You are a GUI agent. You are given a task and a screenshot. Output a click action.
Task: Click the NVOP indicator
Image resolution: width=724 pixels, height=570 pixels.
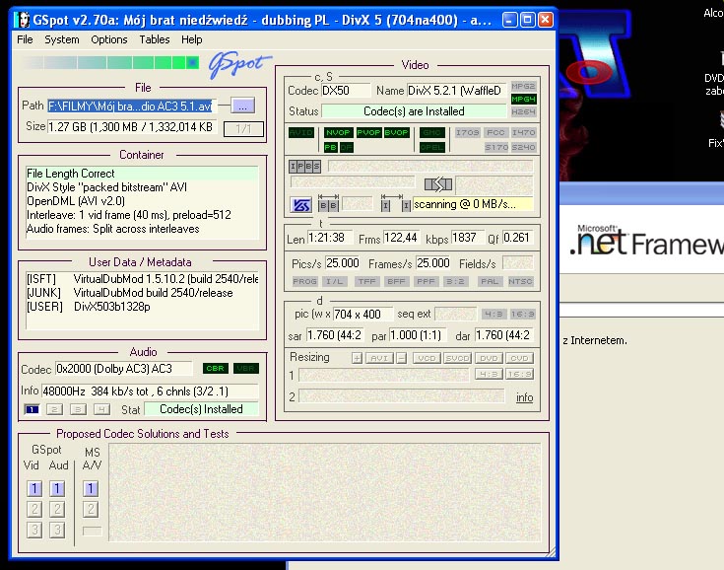coord(338,133)
